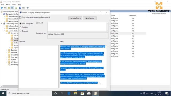Viewport: 171px width, 96px height.
Task: Select the Printers folder icon
Action: pyautogui.click(x=12, y=43)
